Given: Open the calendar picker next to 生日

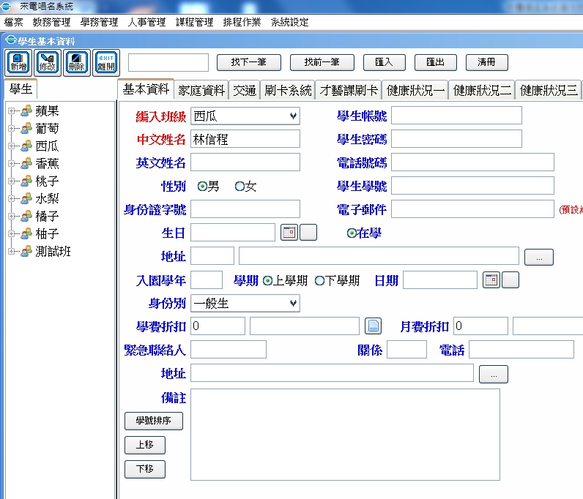Looking at the screenshot, I should click(x=289, y=233).
